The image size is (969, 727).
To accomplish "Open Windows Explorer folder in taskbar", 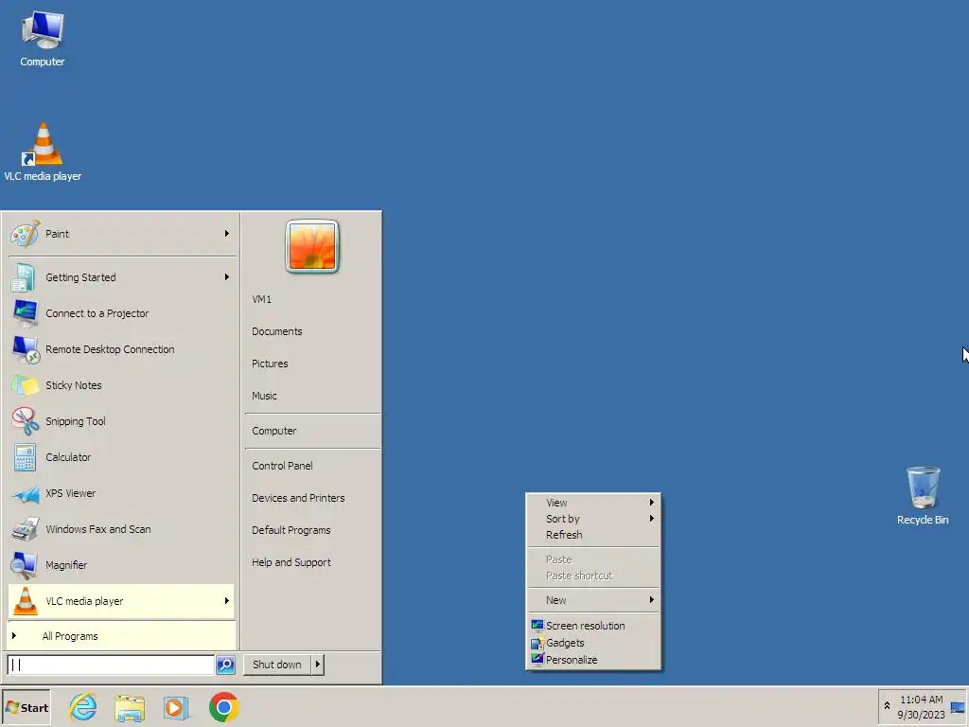I will [x=129, y=707].
